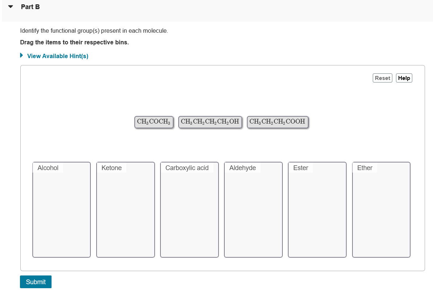Click the Alcohol bin

click(x=61, y=210)
